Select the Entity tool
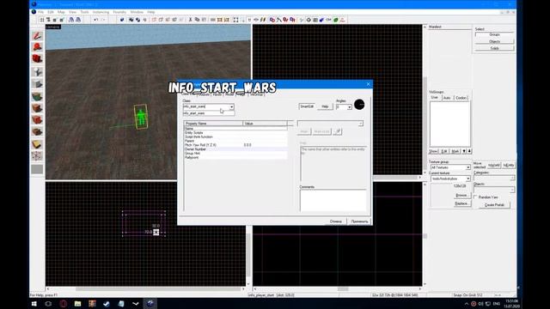The width and height of the screenshot is (550, 309). 37,72
